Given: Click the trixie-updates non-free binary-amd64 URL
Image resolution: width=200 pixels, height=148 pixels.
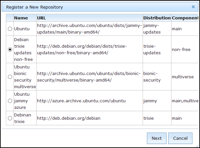Looking at the screenshot, I should pos(90,50).
